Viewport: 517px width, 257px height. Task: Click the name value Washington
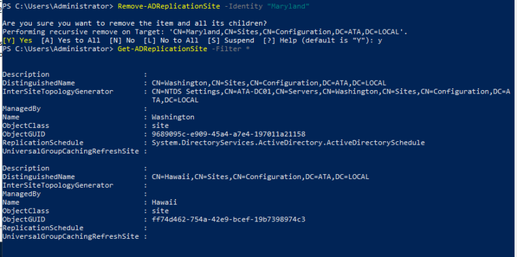pos(173,117)
